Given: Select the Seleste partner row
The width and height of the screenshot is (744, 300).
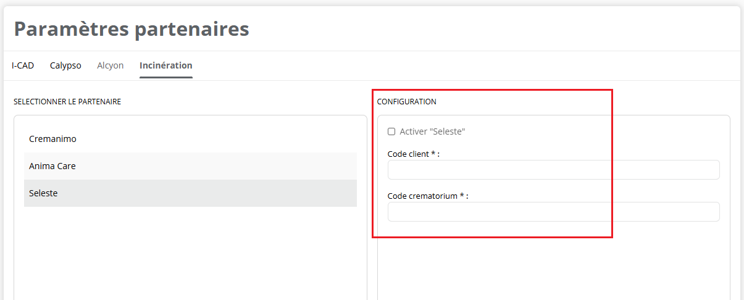Looking at the screenshot, I should tap(190, 193).
